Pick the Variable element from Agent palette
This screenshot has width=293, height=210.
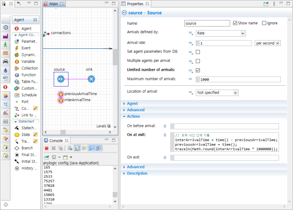coord(28,61)
